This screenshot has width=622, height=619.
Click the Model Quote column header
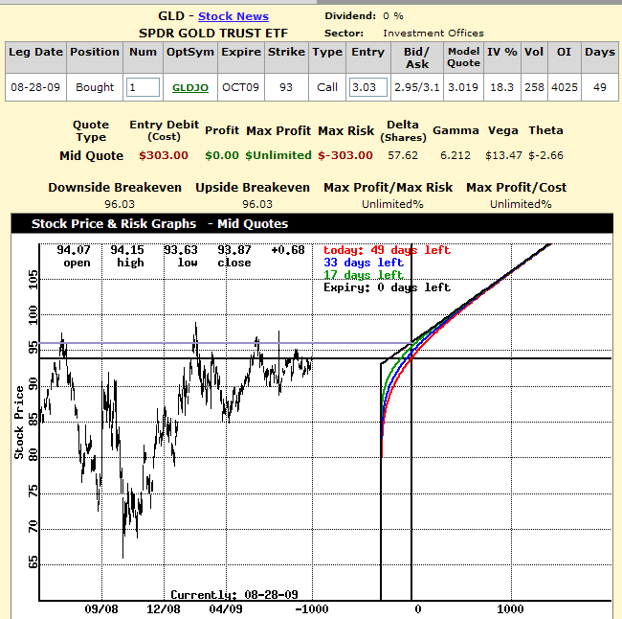point(463,57)
